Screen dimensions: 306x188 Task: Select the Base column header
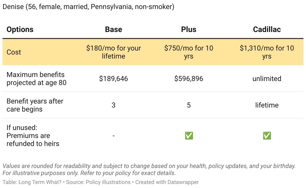(113, 29)
